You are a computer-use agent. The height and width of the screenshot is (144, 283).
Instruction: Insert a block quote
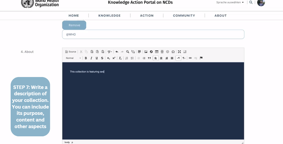(149, 58)
